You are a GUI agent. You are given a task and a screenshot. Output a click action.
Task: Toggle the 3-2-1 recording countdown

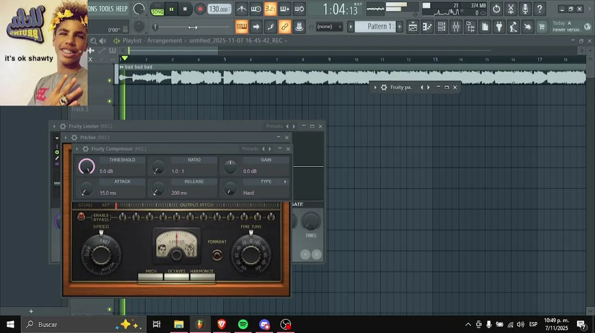[270, 9]
